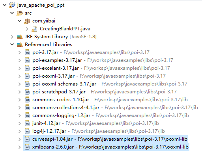The height and width of the screenshot is (158, 202).
Task: Click the com.yiibai package icon
Action: coord(27,21)
